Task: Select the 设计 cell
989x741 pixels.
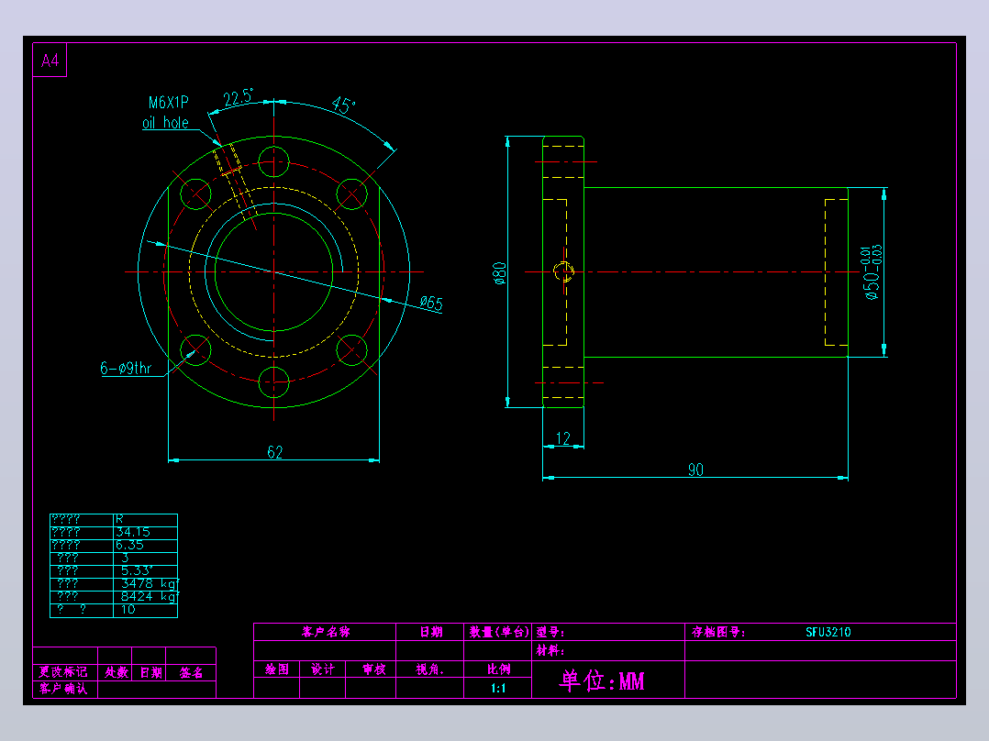Action: coord(323,669)
